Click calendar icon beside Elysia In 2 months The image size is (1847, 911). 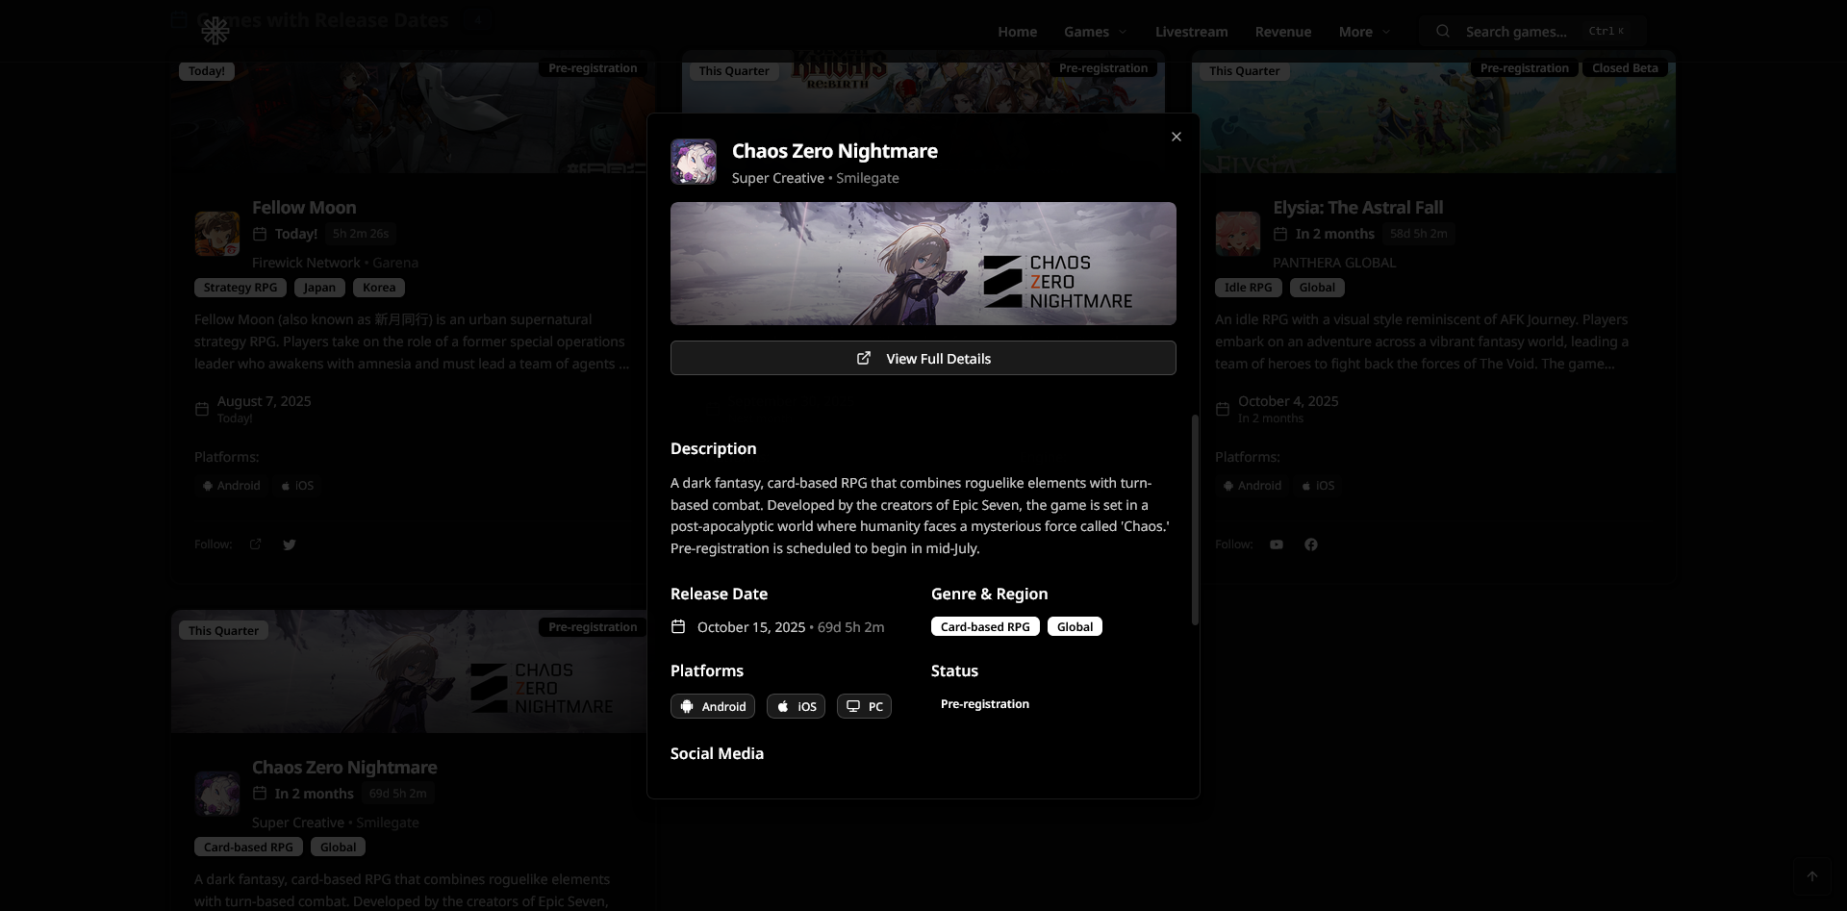1280,234
